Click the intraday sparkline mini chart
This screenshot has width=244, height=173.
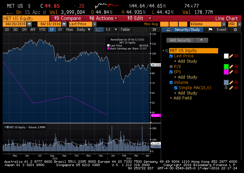pos(107,6)
